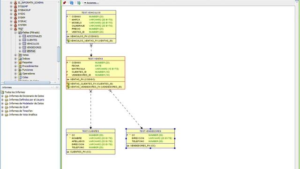Click the VEHICULOS_PK key icon
Viewport: 300px width, 169px height.
(x=68, y=36)
